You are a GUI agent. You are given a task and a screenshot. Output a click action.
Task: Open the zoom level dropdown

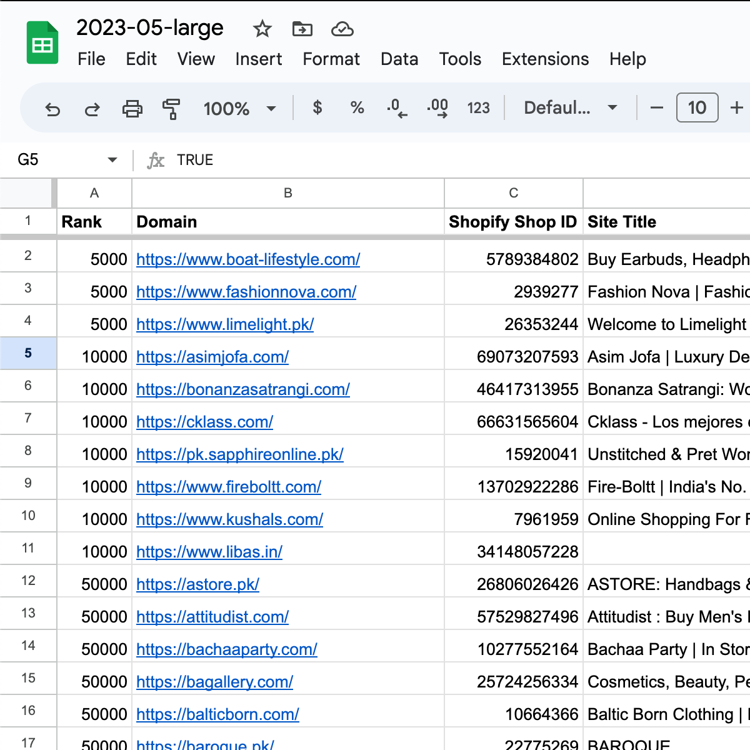point(239,109)
